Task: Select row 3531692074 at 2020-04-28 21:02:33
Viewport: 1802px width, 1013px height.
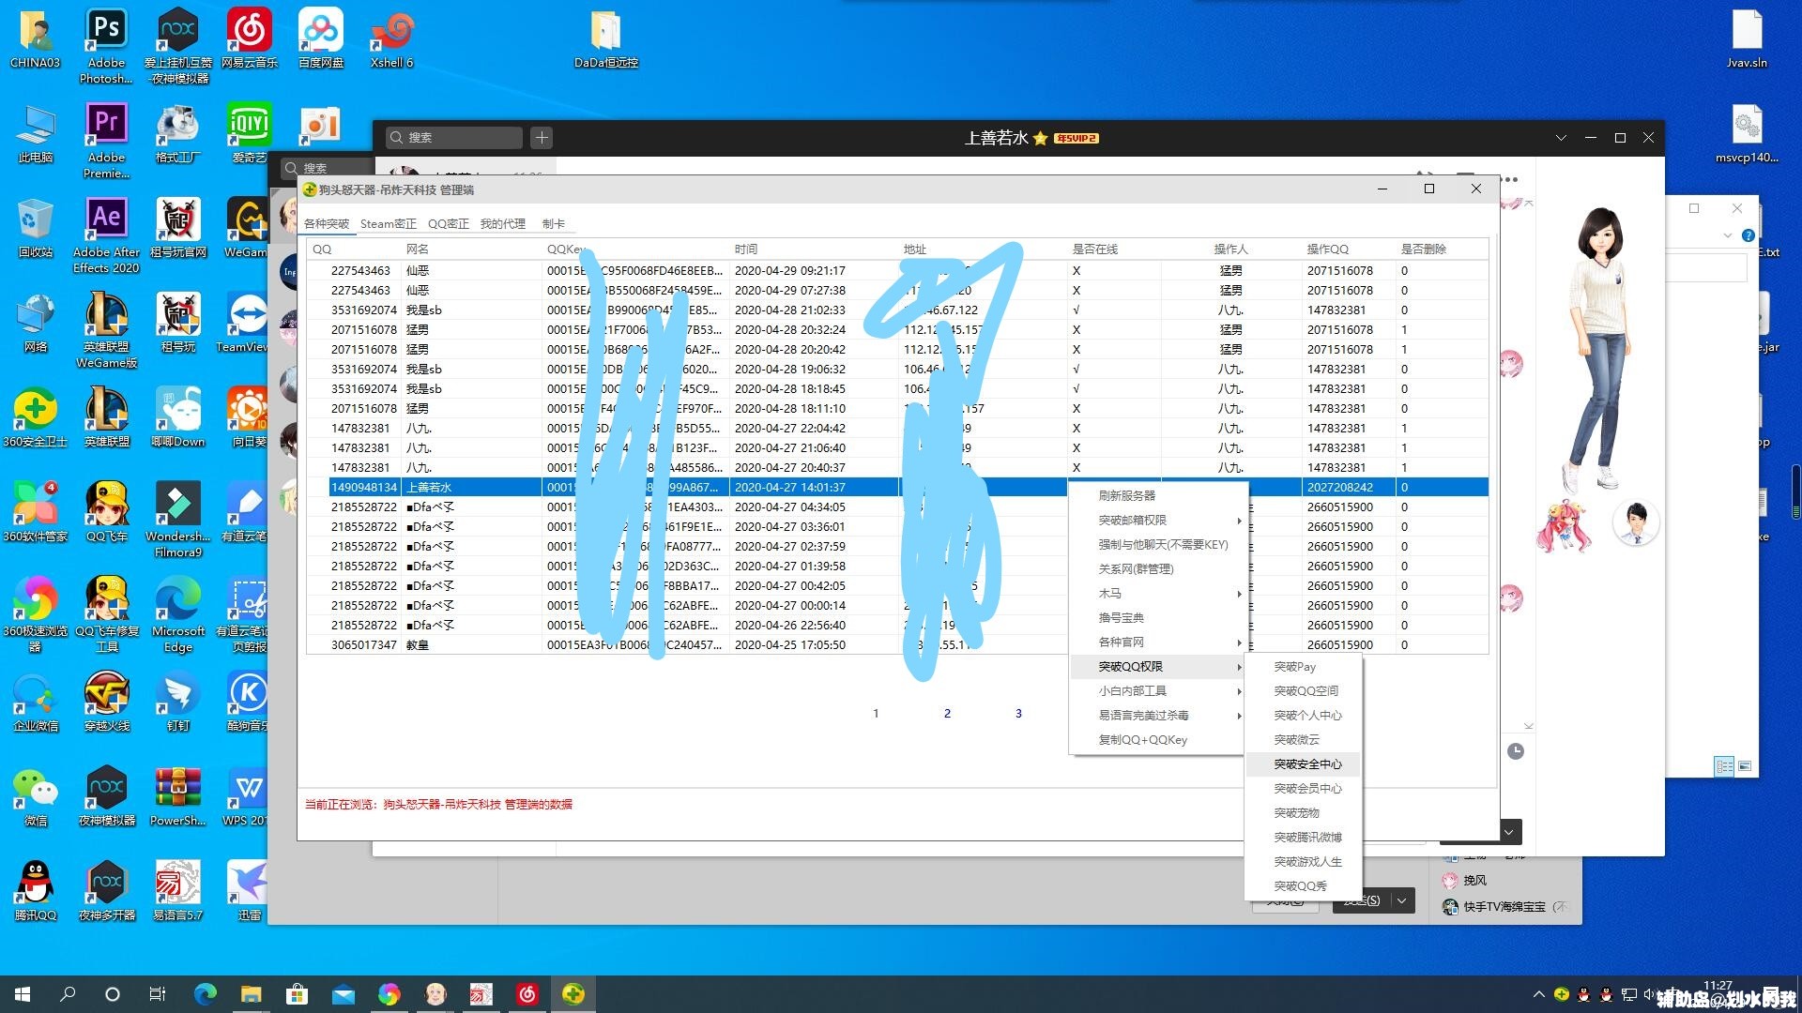Action: (896, 310)
